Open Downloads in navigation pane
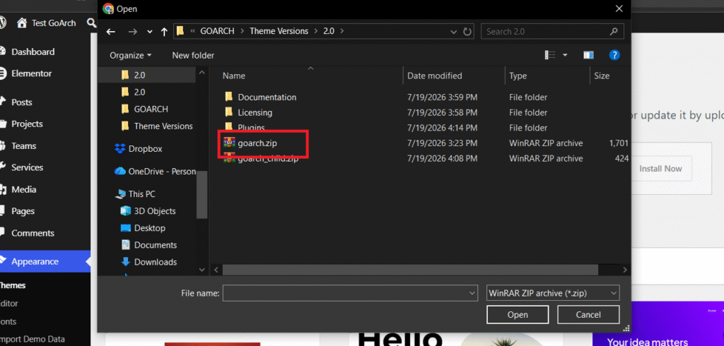 tap(155, 262)
